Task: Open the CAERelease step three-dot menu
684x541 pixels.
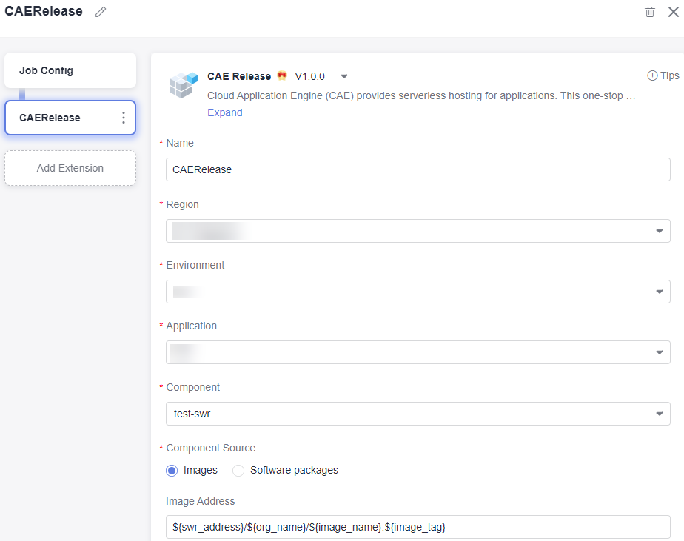Action: 124,118
